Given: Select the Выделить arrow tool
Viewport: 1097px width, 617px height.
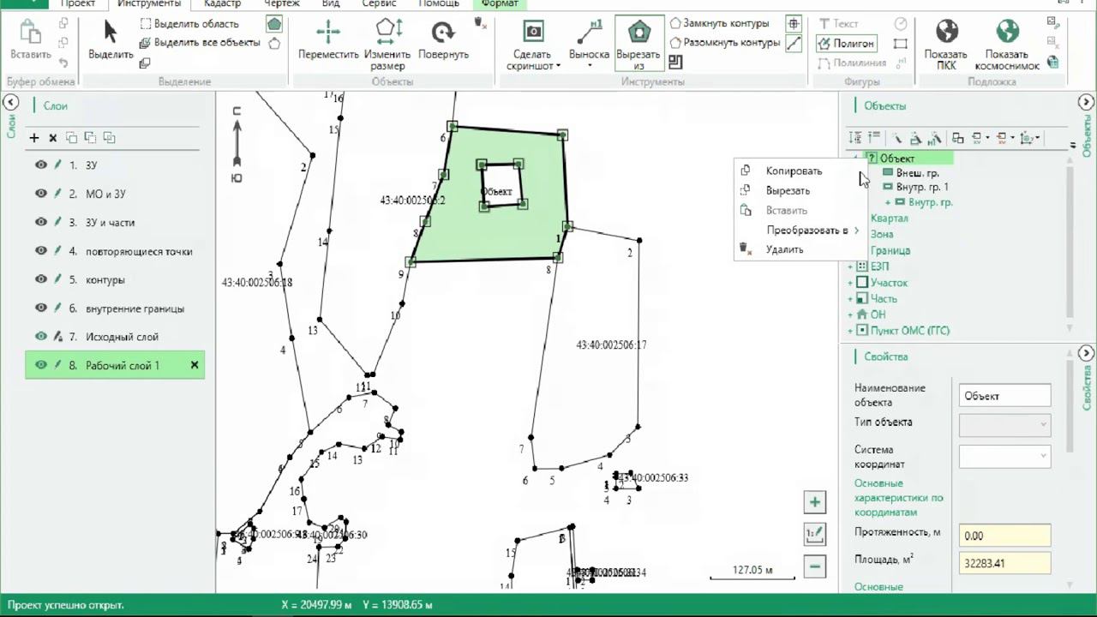Looking at the screenshot, I should (111, 40).
